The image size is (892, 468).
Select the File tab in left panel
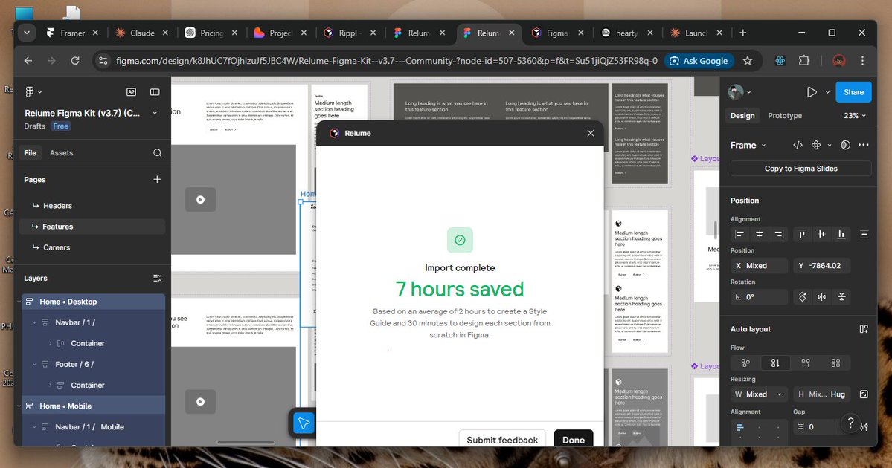coord(31,153)
